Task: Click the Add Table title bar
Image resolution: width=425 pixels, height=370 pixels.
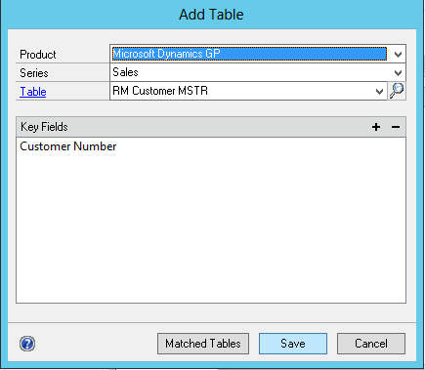Action: tap(211, 15)
